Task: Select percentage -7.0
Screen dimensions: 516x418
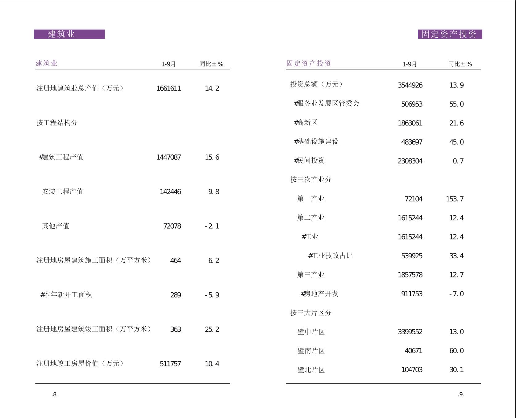Action: click(x=456, y=294)
